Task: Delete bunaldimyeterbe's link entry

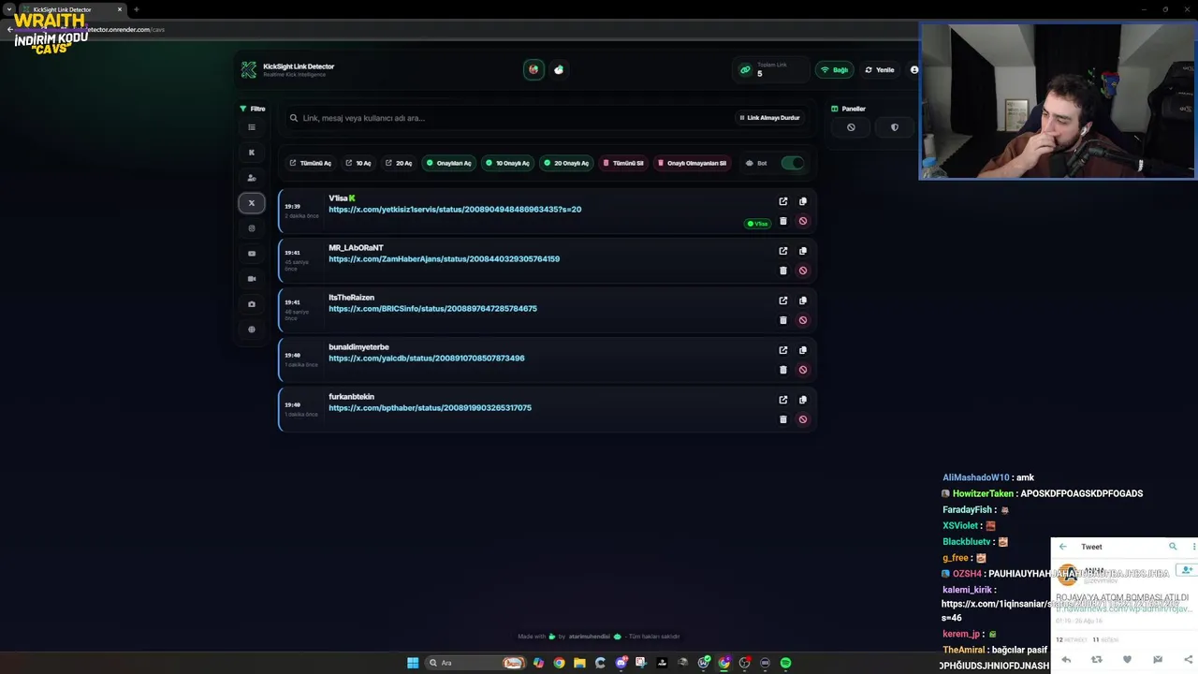Action: [783, 370]
